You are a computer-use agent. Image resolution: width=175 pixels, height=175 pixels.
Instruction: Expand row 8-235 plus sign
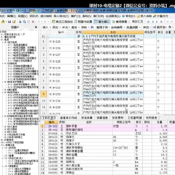click(x=50, y=107)
